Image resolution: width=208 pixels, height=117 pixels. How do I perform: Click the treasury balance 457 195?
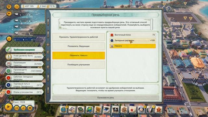pyautogui.click(x=28, y=6)
